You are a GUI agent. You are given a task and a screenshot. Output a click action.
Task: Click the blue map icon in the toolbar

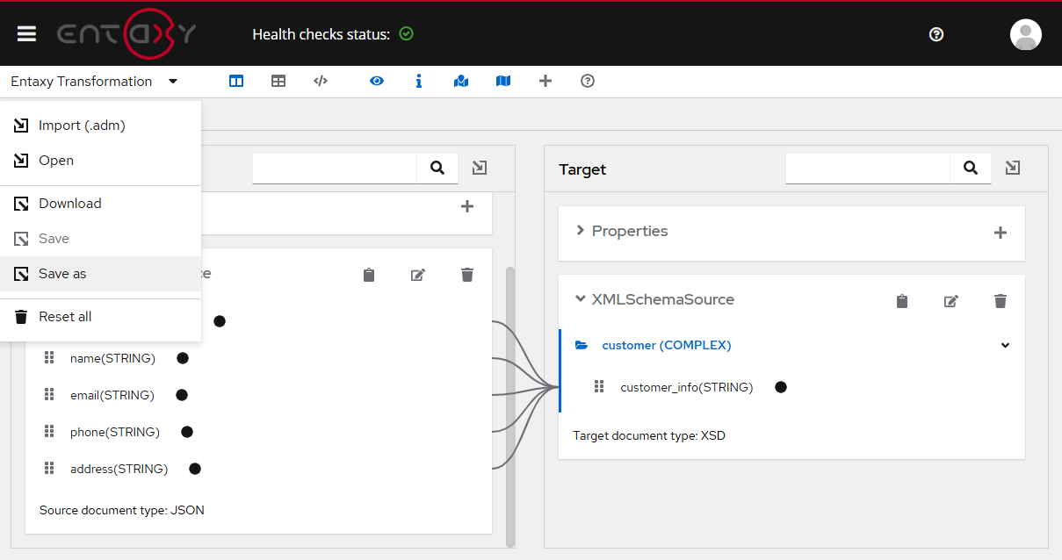click(503, 81)
